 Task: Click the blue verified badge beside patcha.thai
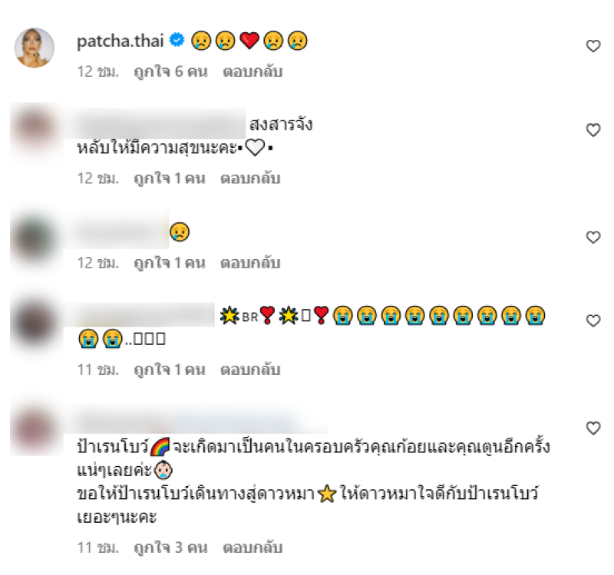(x=177, y=40)
